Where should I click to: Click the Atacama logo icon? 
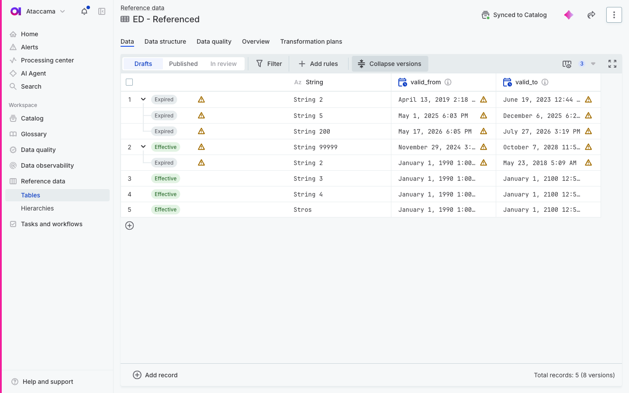point(15,11)
